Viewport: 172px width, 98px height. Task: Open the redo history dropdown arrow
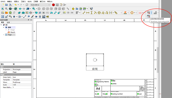(x=24, y=5)
